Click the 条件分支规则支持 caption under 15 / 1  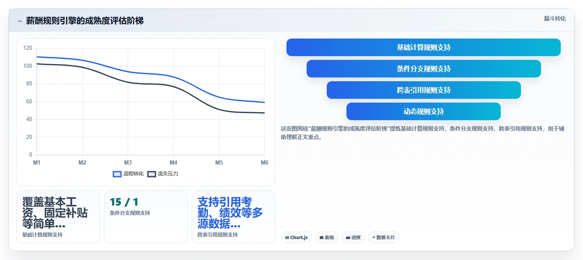coord(130,213)
